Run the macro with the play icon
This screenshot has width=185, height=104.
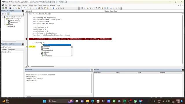[31, 8]
